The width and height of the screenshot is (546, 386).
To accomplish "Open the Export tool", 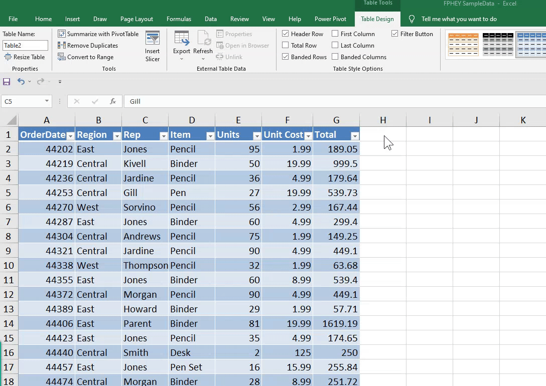I will click(x=182, y=44).
